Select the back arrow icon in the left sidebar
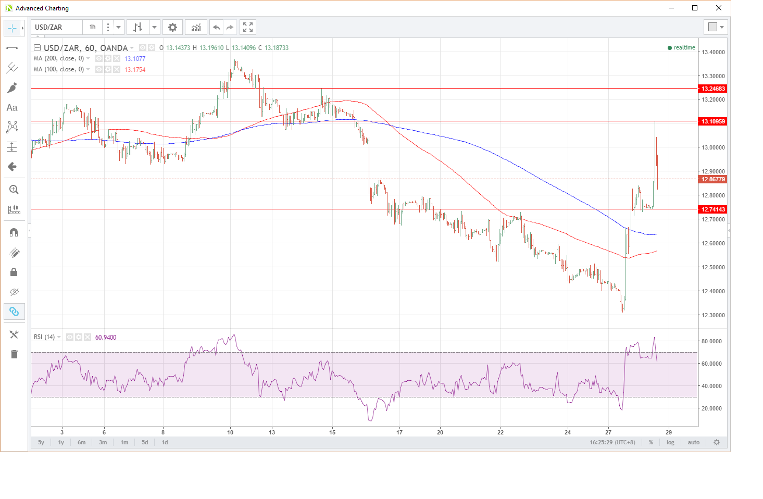This screenshot has width=763, height=499. click(12, 167)
